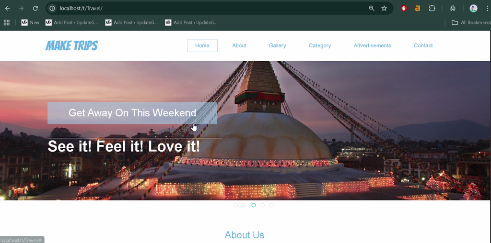
Task: Select the fourth slider pagination dot
Action: 263,205
